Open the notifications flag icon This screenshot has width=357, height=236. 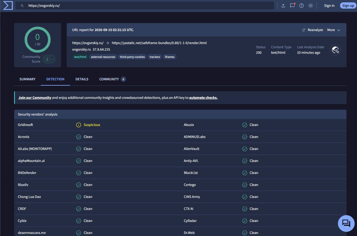click(292, 5)
